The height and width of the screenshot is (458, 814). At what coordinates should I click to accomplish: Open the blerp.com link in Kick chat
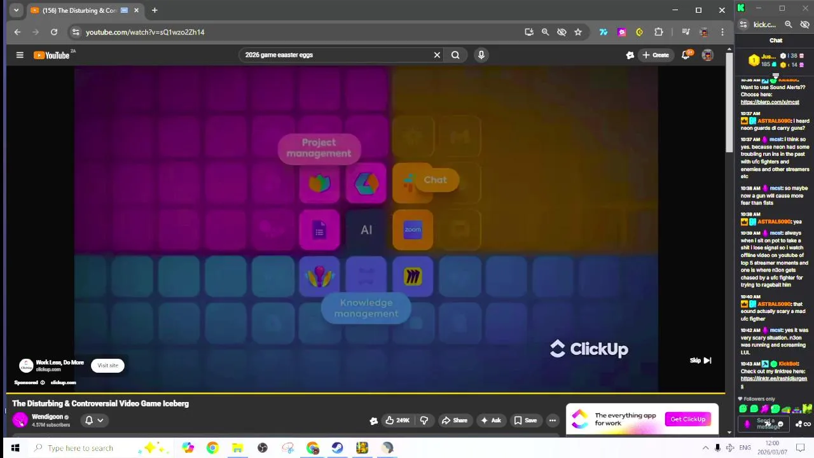pos(769,102)
